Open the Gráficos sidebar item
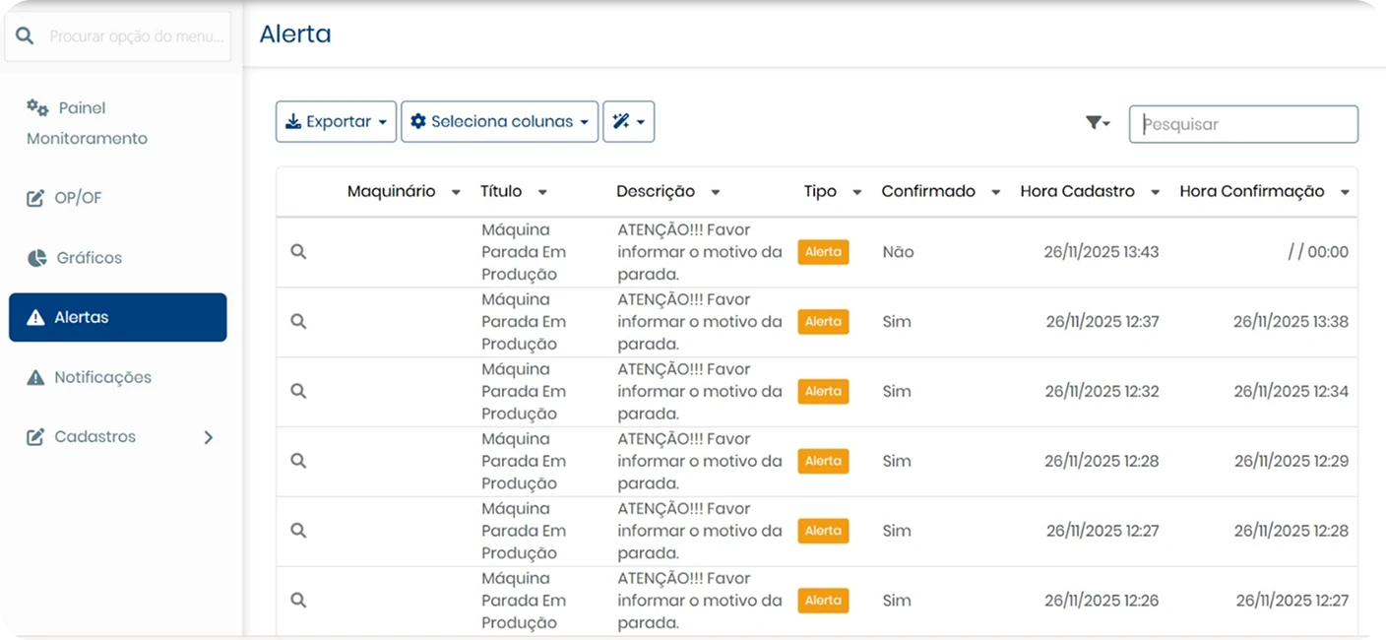Viewport: 1386px width, 640px height. (x=89, y=258)
